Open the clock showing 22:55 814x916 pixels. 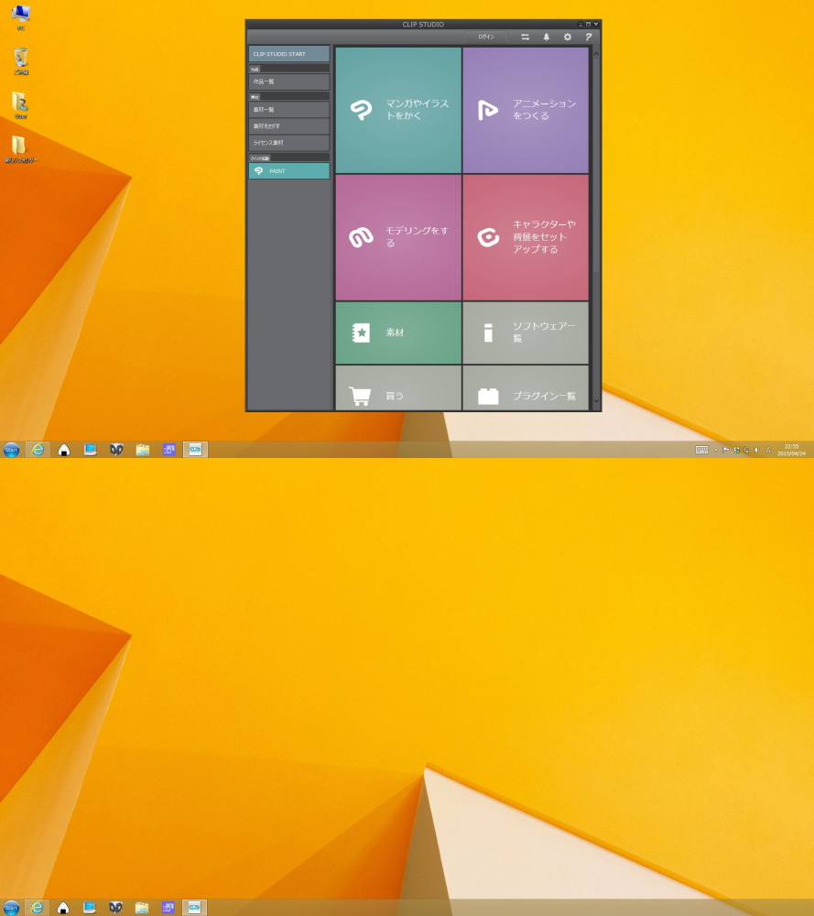[791, 449]
